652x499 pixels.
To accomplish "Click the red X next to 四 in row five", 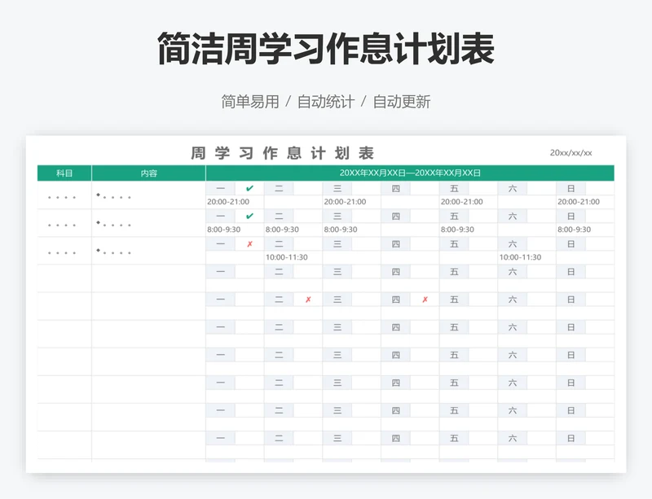I will click(x=424, y=299).
